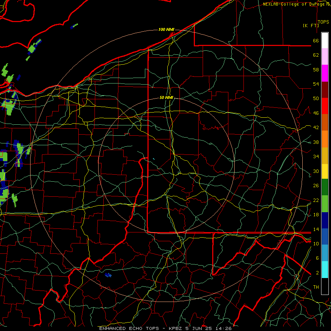Click the legend value "22"

316,200
